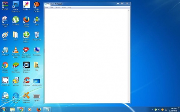Click the Windows Start button
Screen dimensions: 180x112
click(x=4, y=109)
